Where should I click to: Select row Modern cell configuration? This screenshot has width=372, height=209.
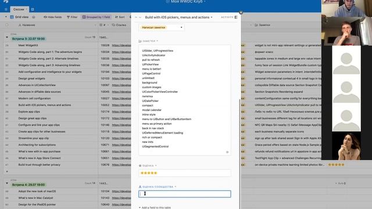[34, 98]
